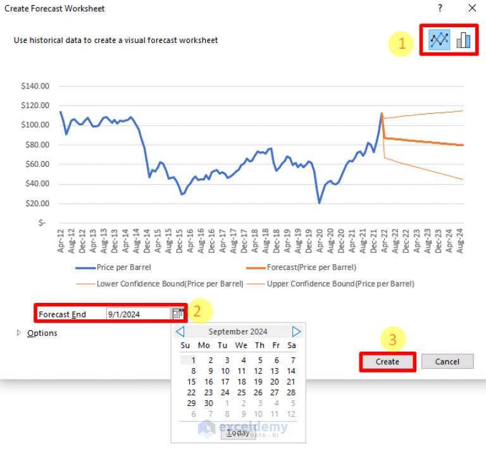This screenshot has height=449, width=486.
Task: Open the Forecast End calendar picker icon
Action: [178, 314]
